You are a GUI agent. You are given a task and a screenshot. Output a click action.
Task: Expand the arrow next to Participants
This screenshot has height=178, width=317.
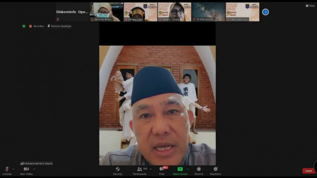pos(151,169)
